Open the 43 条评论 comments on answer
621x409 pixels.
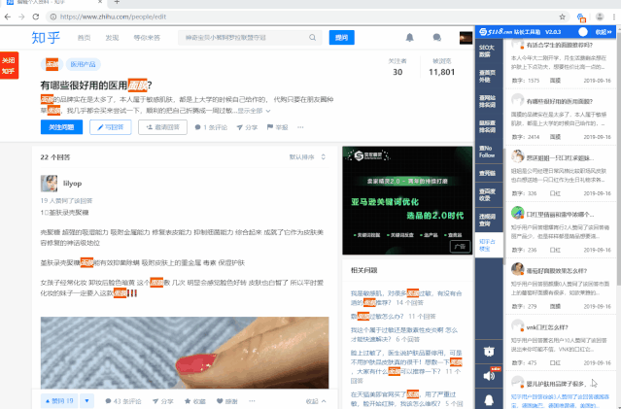click(x=123, y=401)
